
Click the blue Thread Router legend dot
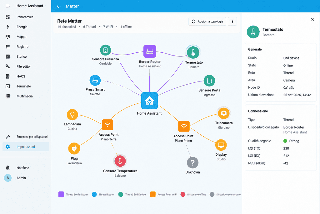tap(94, 194)
